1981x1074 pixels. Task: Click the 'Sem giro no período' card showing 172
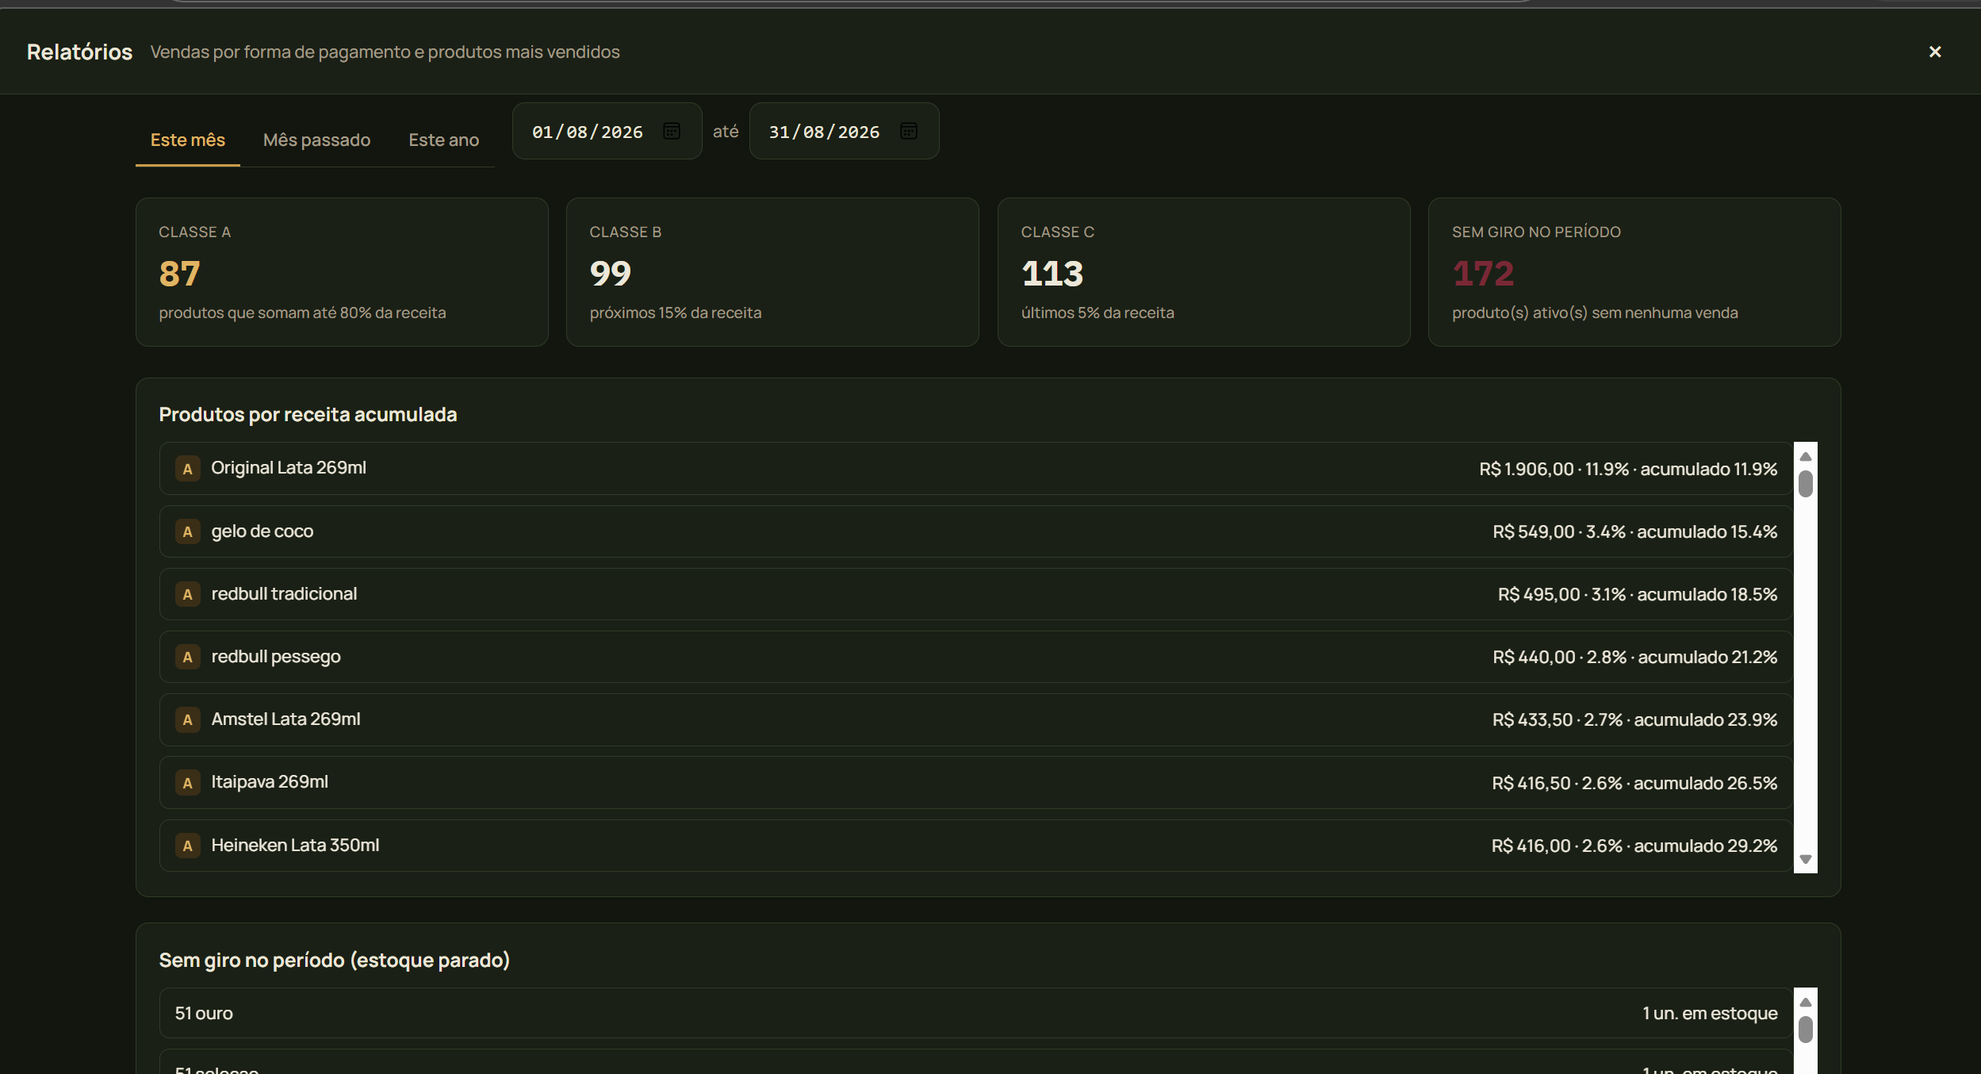click(1634, 272)
